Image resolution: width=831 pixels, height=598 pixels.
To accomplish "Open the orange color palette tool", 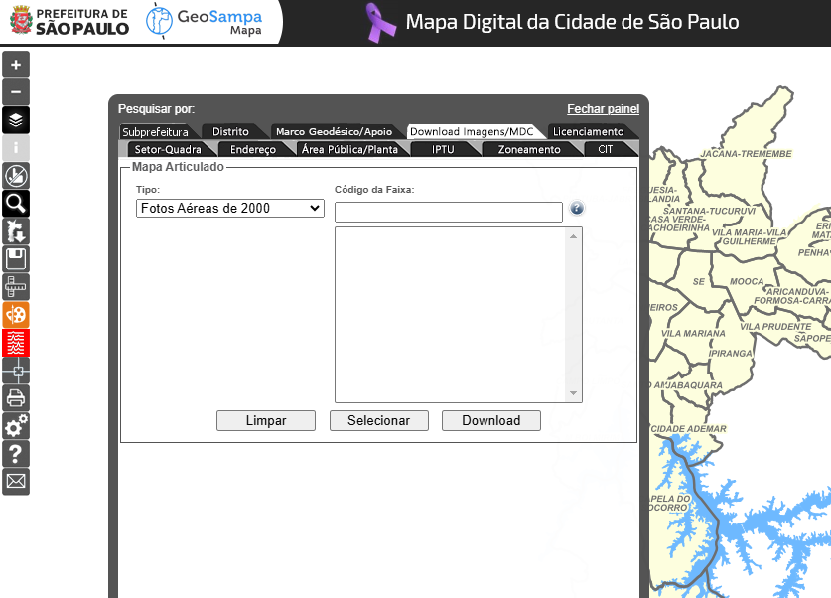I will [16, 315].
